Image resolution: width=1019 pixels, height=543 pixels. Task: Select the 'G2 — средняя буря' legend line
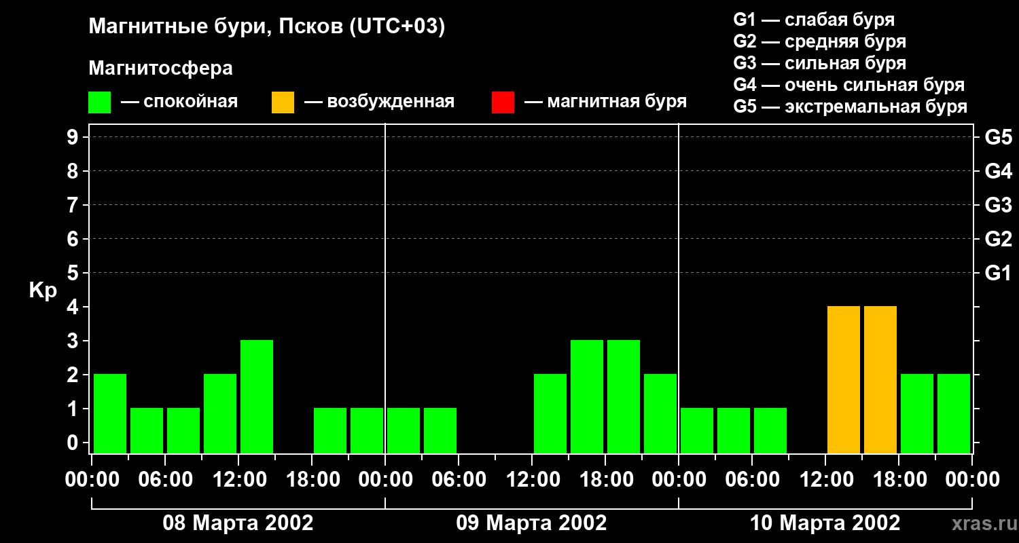tap(819, 41)
